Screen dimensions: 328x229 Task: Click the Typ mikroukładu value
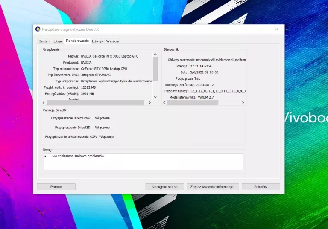[x=104, y=69]
